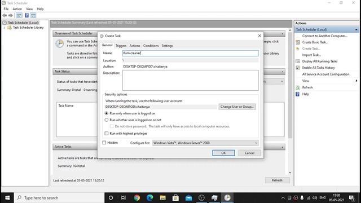Open the Help menu in the menu bar

point(40,9)
